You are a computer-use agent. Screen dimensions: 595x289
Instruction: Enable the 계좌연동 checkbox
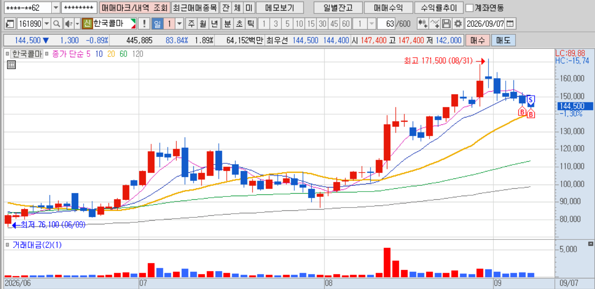click(x=469, y=8)
